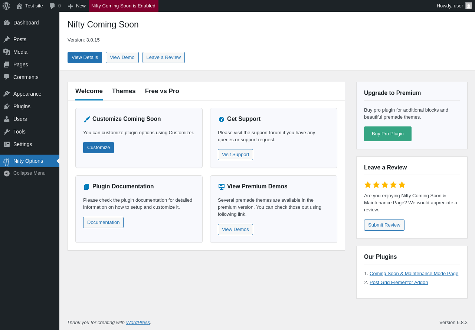
Task: Click the third review star
Action: (x=385, y=185)
